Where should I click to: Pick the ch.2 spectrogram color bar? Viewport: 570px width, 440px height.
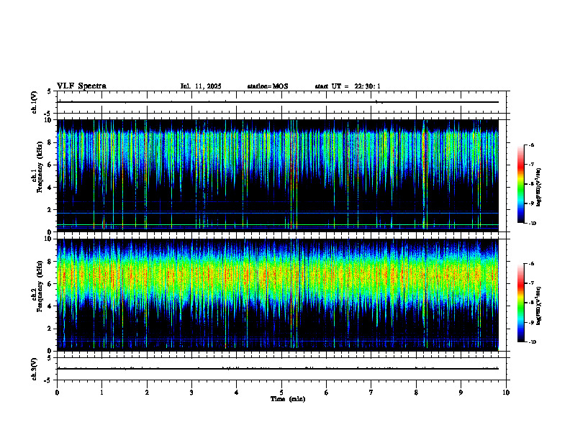click(521, 303)
